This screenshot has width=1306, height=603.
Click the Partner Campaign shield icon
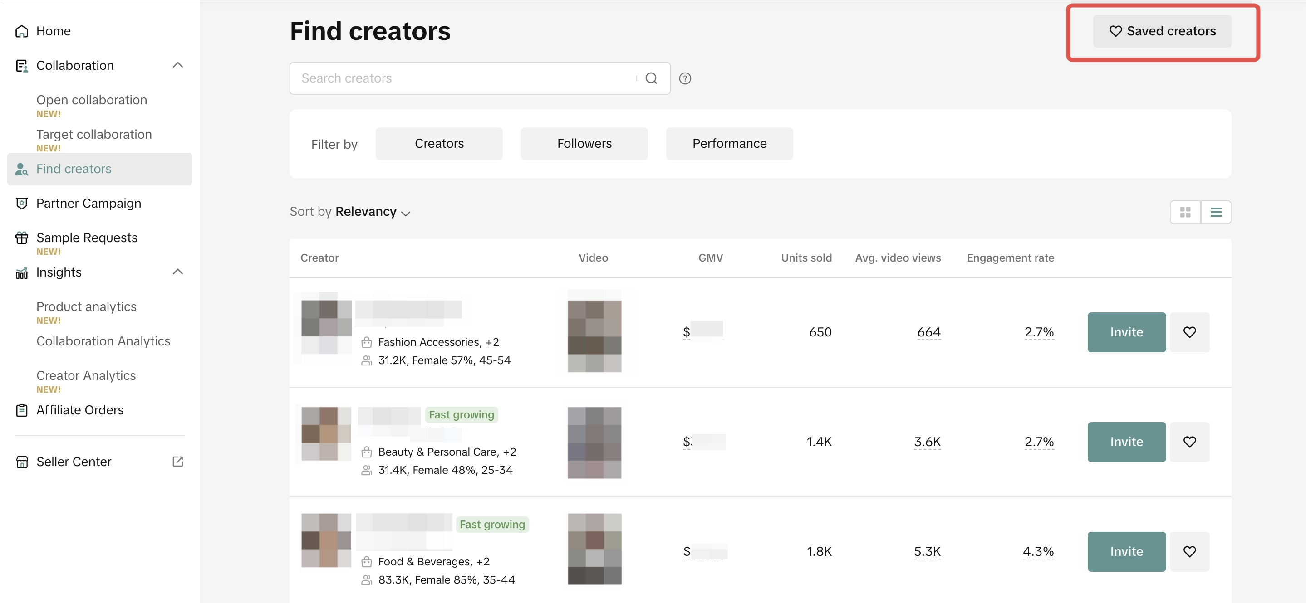[x=21, y=203]
